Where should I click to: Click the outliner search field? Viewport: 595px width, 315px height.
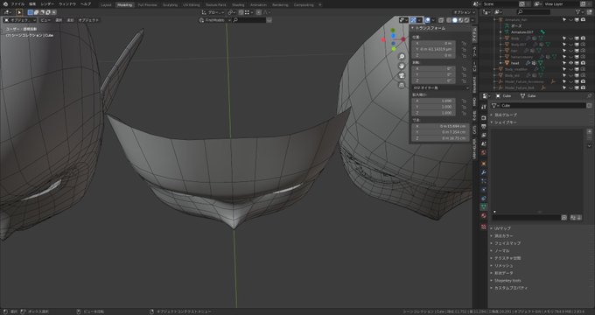click(534, 12)
